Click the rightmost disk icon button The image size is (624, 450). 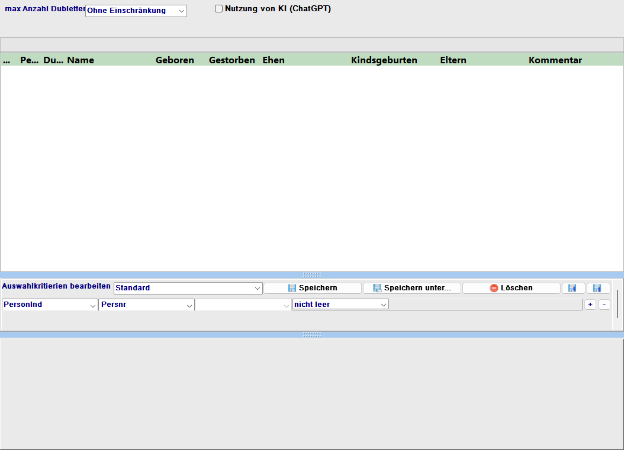pyautogui.click(x=598, y=288)
